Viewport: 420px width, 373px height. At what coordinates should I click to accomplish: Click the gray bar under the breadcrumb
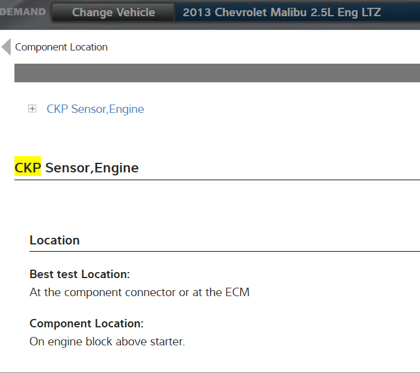point(217,73)
